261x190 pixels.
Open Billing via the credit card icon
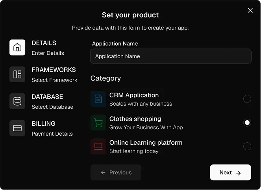point(17,128)
